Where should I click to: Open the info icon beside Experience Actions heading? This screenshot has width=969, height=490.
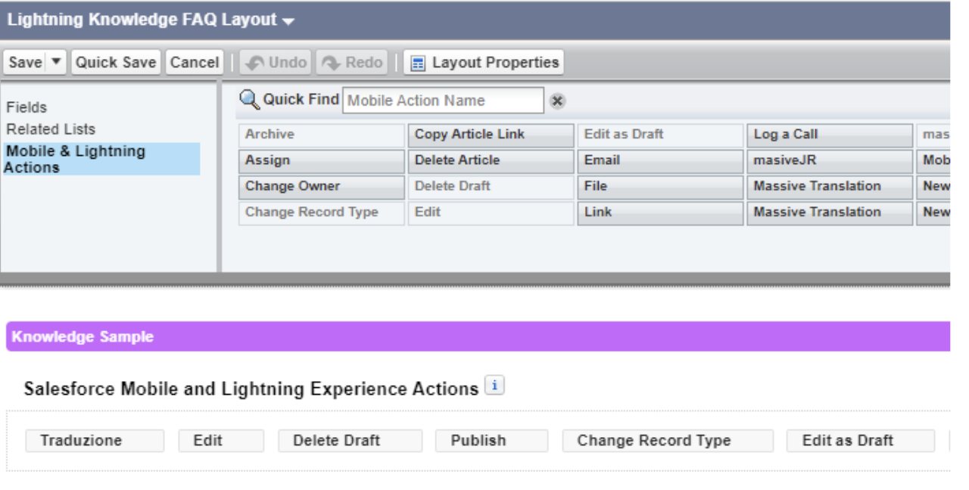point(494,386)
